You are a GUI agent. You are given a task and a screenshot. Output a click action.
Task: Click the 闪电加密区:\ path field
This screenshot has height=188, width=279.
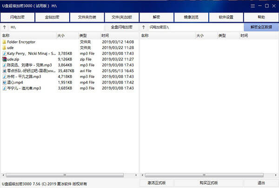click(x=196, y=27)
